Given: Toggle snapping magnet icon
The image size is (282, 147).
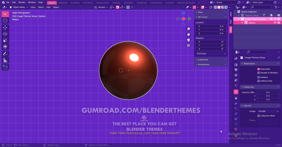Looking at the screenshot, I should (118, 7).
